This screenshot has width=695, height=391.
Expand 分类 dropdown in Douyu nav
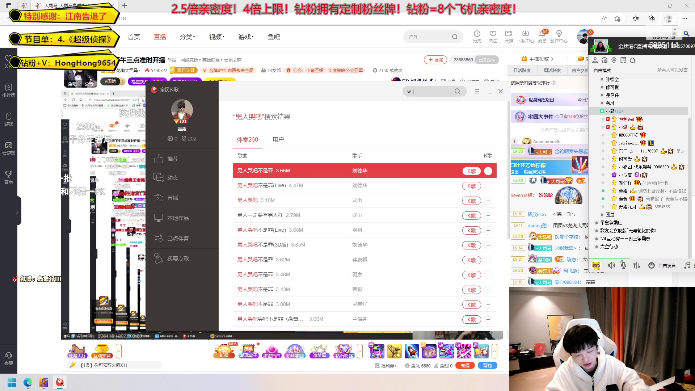click(187, 37)
